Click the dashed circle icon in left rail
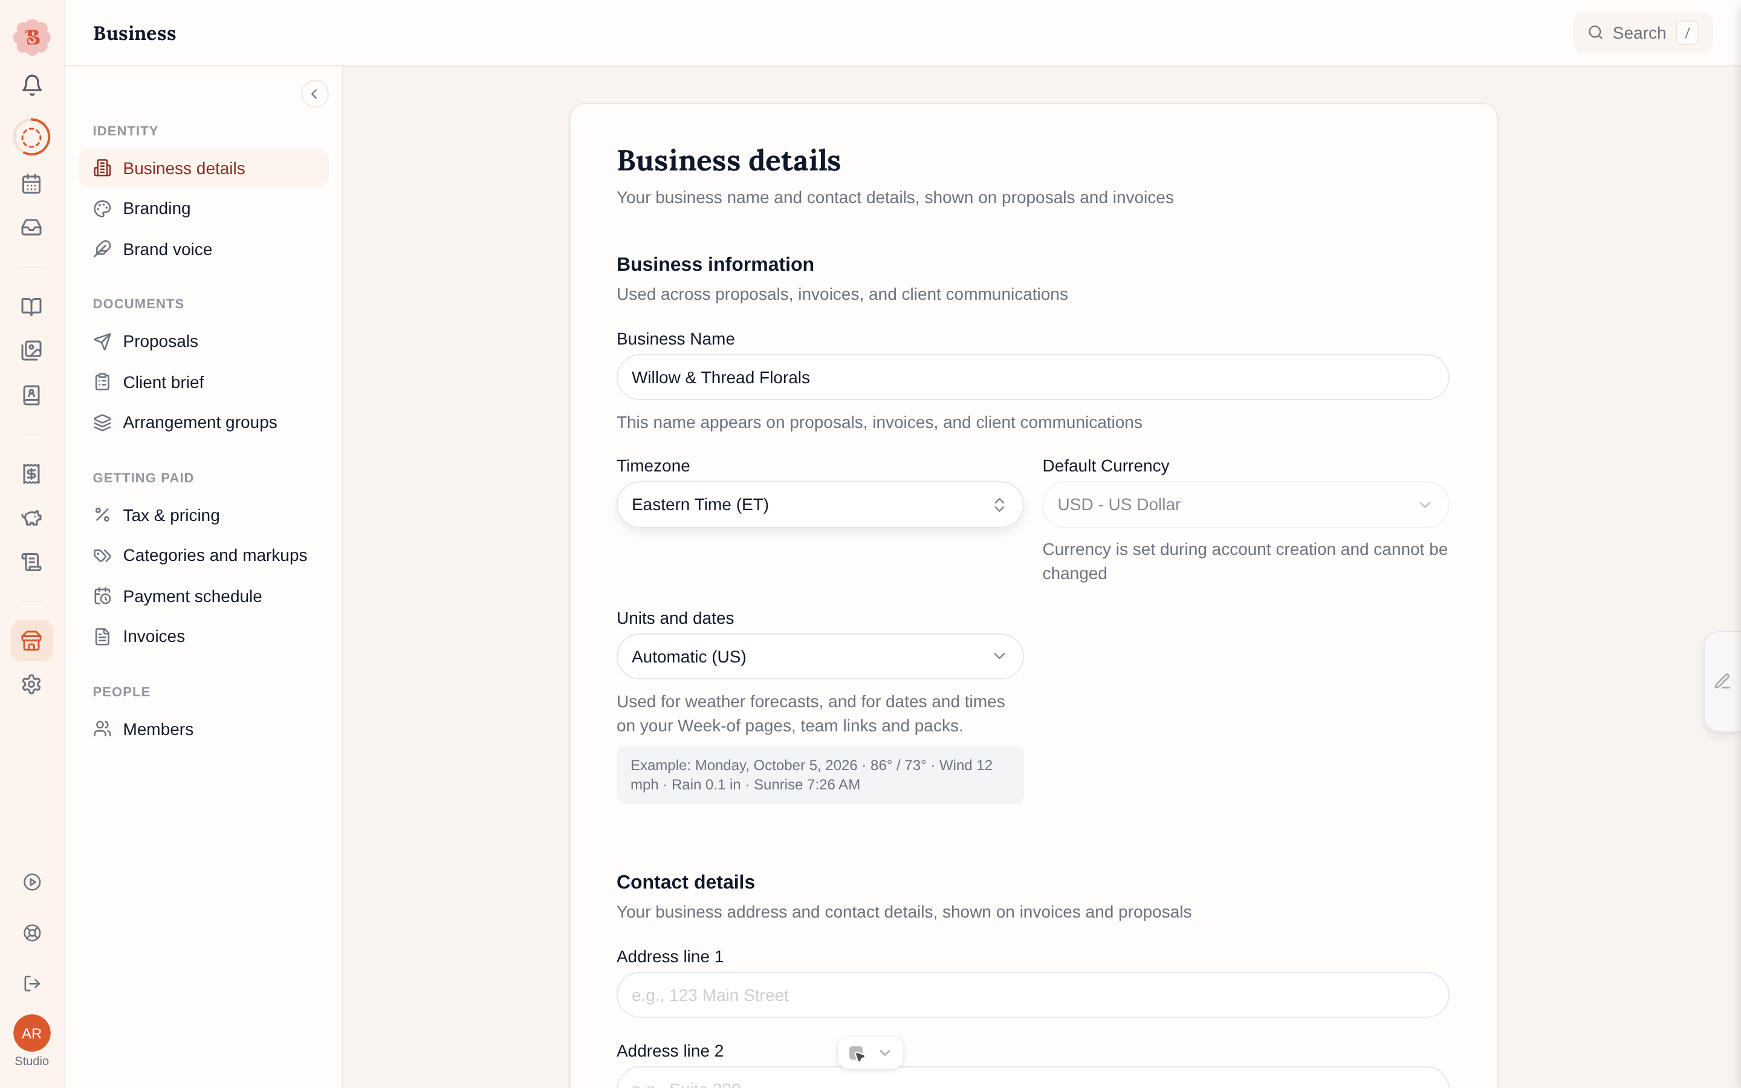This screenshot has height=1088, width=1741. pyautogui.click(x=31, y=137)
